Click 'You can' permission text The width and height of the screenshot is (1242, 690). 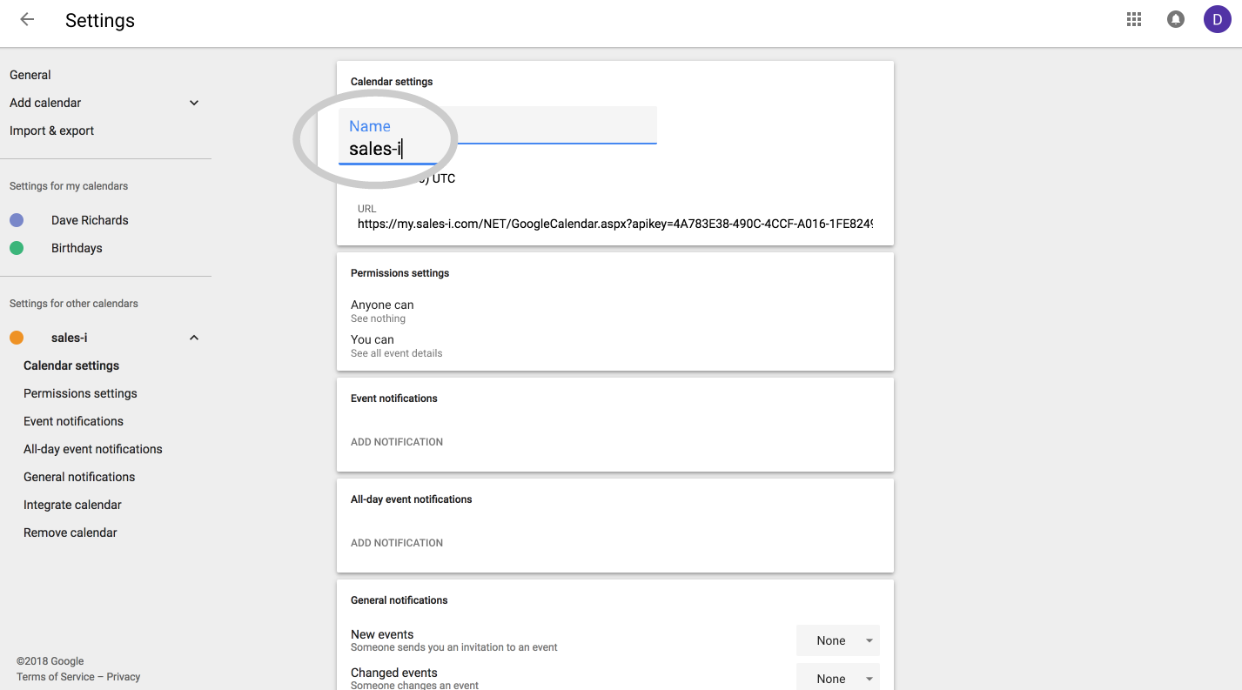(373, 339)
